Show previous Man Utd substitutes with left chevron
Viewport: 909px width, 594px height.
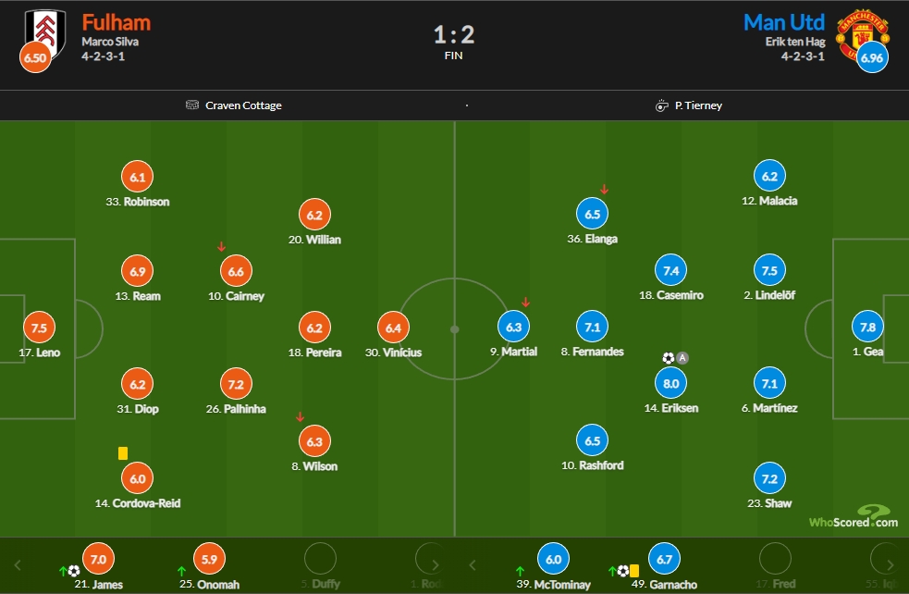[x=473, y=565]
